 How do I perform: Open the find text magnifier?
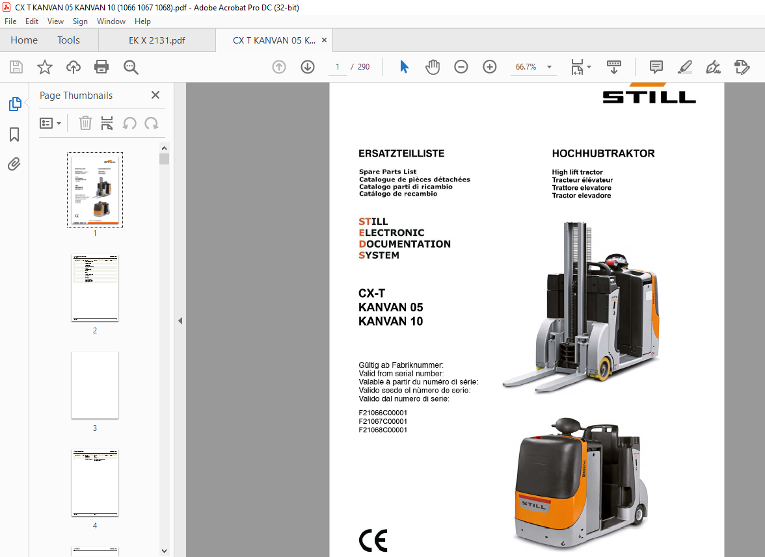click(131, 67)
